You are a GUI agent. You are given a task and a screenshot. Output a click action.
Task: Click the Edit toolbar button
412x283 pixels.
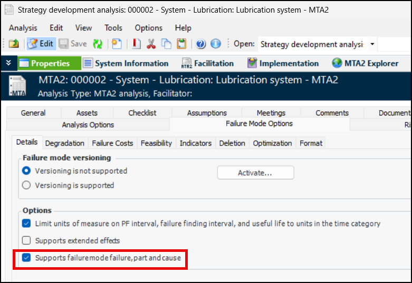click(40, 44)
